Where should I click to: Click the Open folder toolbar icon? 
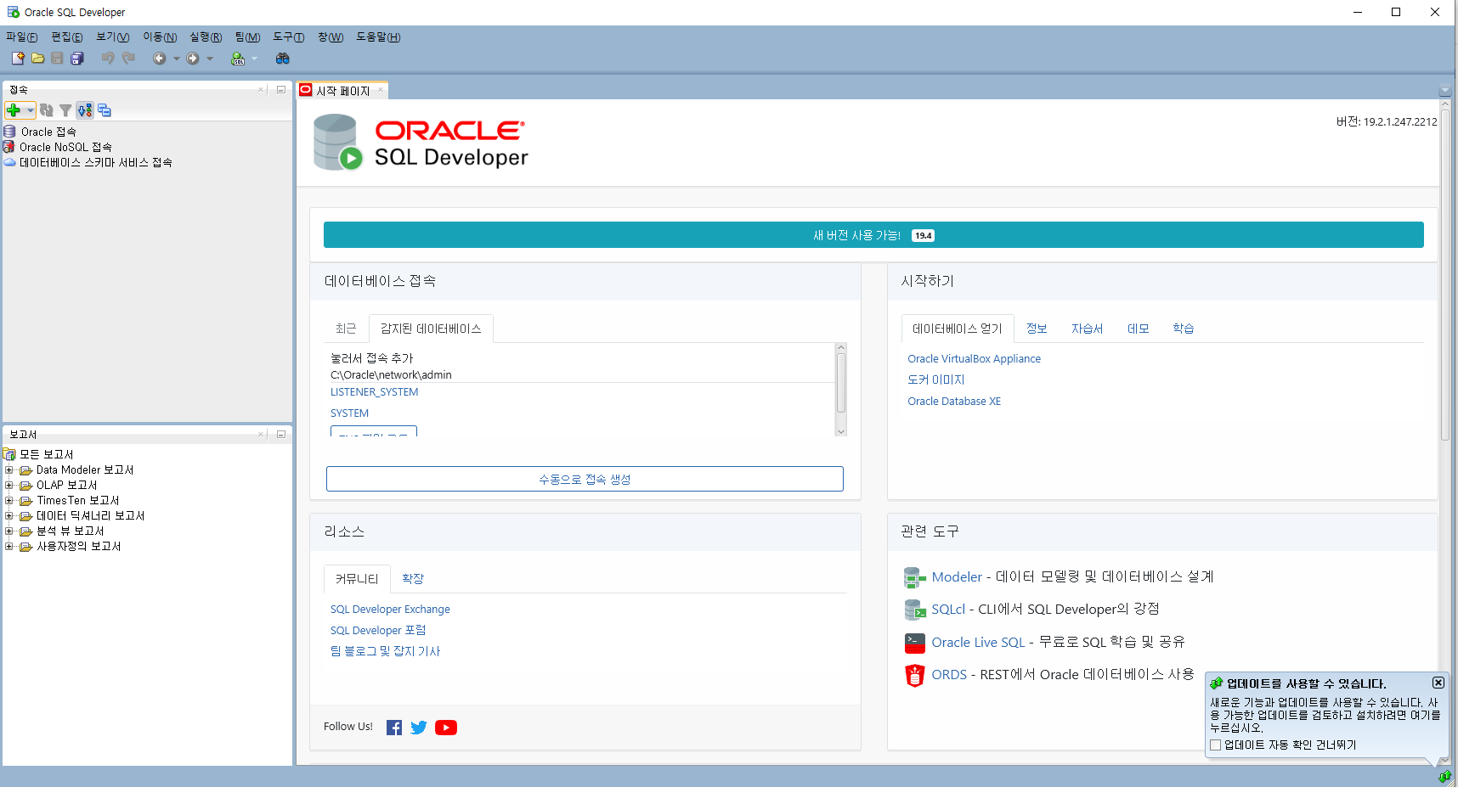pos(38,59)
